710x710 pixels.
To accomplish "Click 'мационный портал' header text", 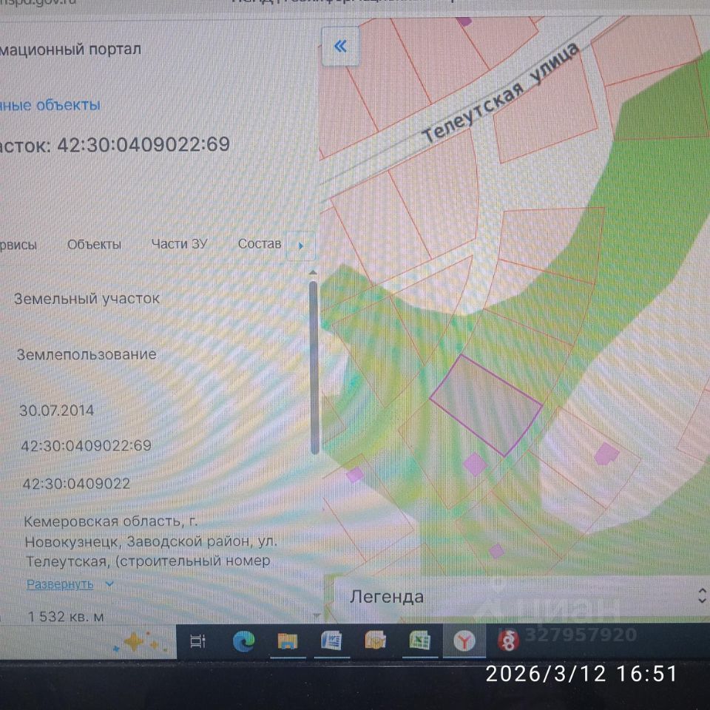I will point(70,49).
